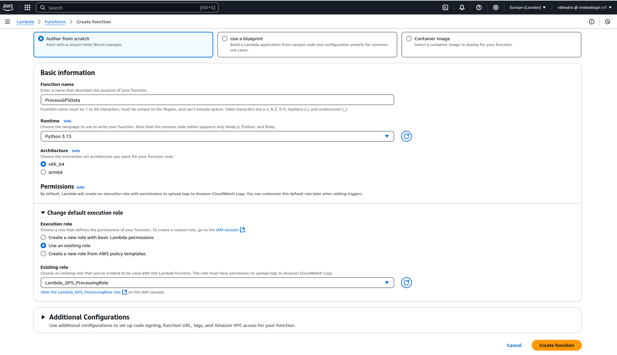Click the AWS logo home icon

coord(8,7)
